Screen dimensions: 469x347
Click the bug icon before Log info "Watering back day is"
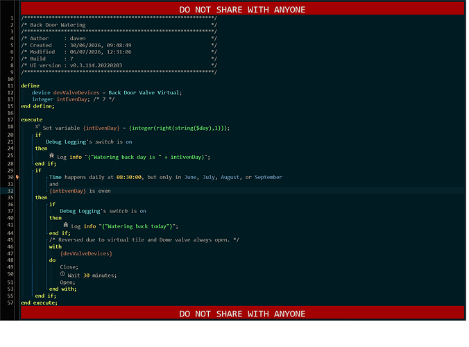pos(52,155)
